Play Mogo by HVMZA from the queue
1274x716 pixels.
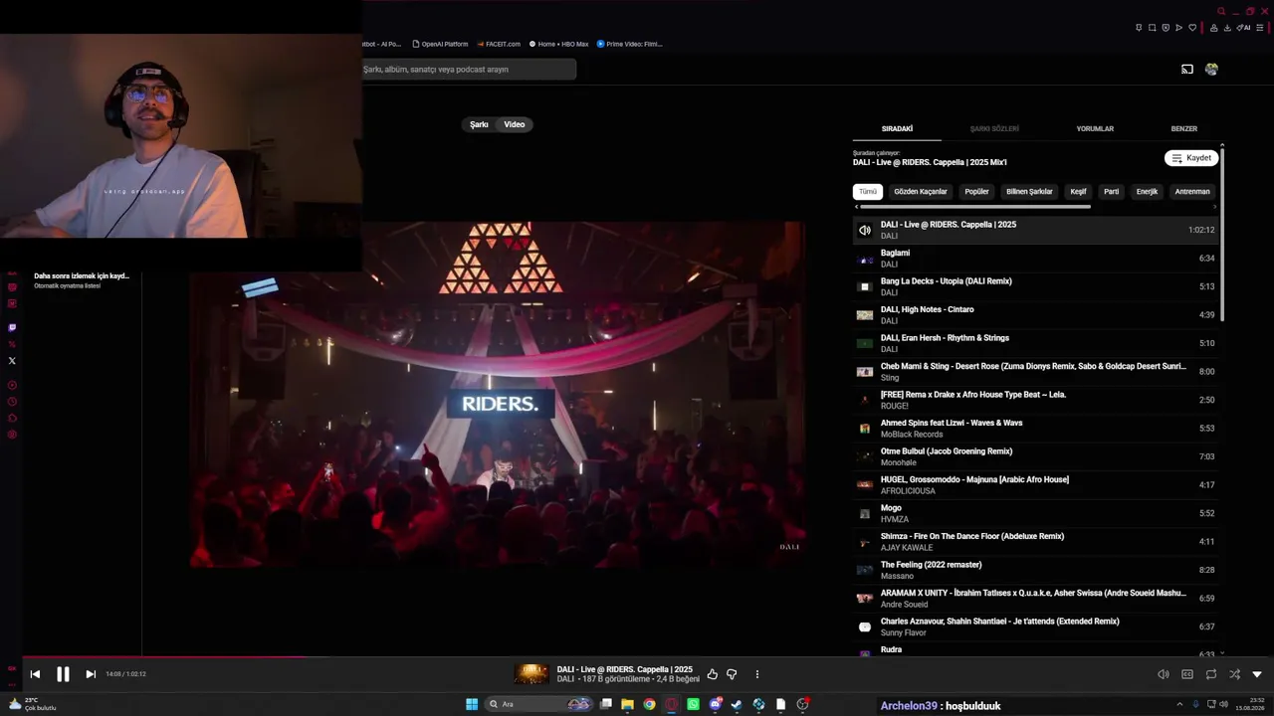pos(1036,513)
